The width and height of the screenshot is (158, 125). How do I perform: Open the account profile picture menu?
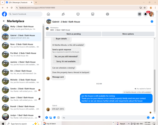pos(151,14)
